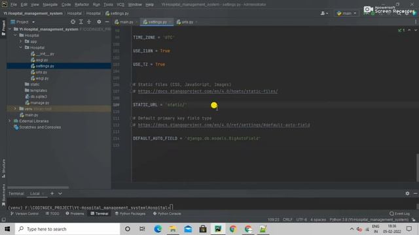Collapse the inner Hospital package folder

21,48
